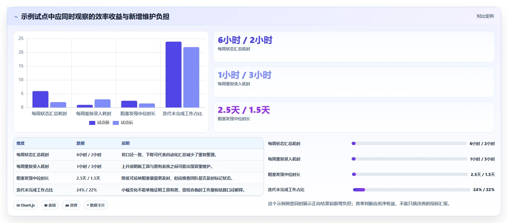
Task: Click the 表格 tag chip
Action: point(50,205)
